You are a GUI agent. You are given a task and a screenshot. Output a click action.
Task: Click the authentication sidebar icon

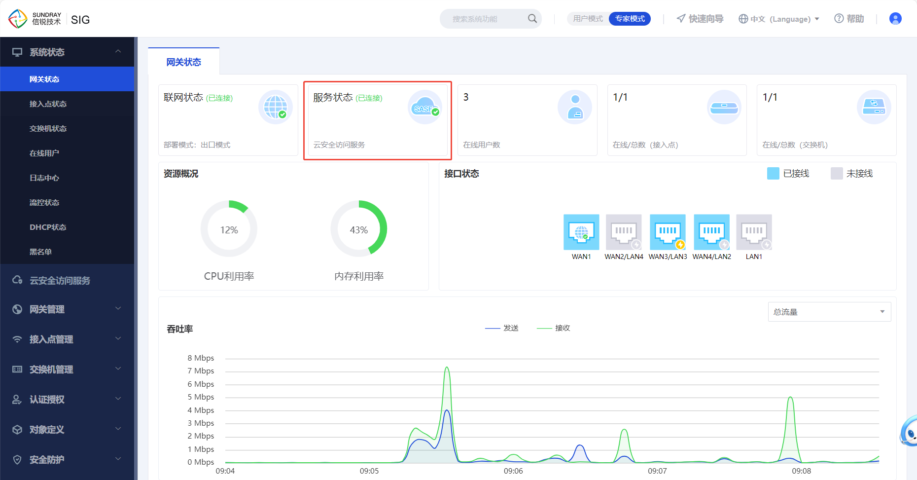pos(17,400)
